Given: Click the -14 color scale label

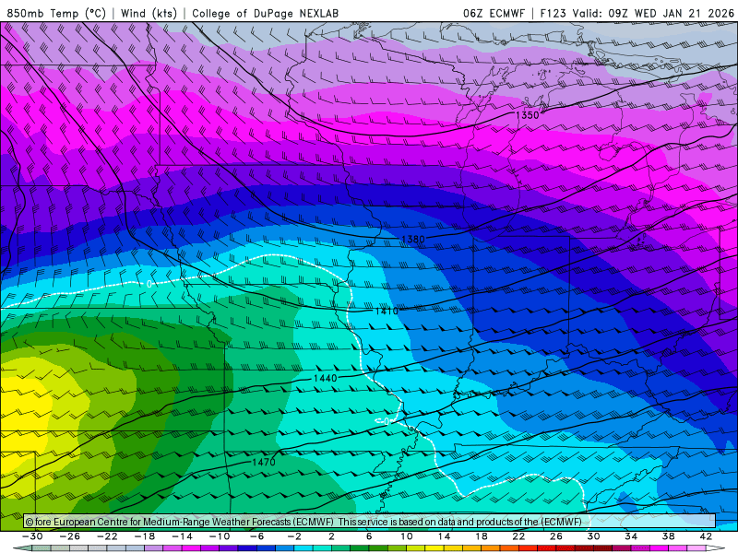Looking at the screenshot, I should 182,536.
